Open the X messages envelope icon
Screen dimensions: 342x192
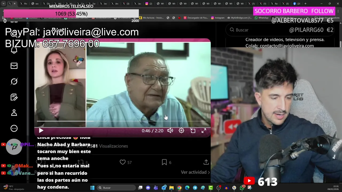tap(14, 66)
